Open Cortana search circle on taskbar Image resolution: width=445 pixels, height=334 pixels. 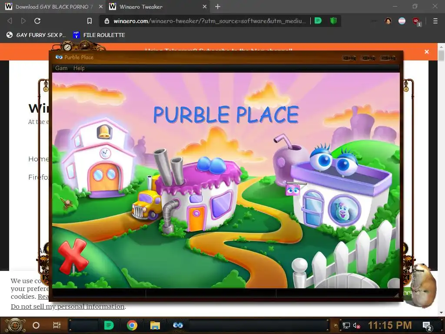[x=36, y=325]
